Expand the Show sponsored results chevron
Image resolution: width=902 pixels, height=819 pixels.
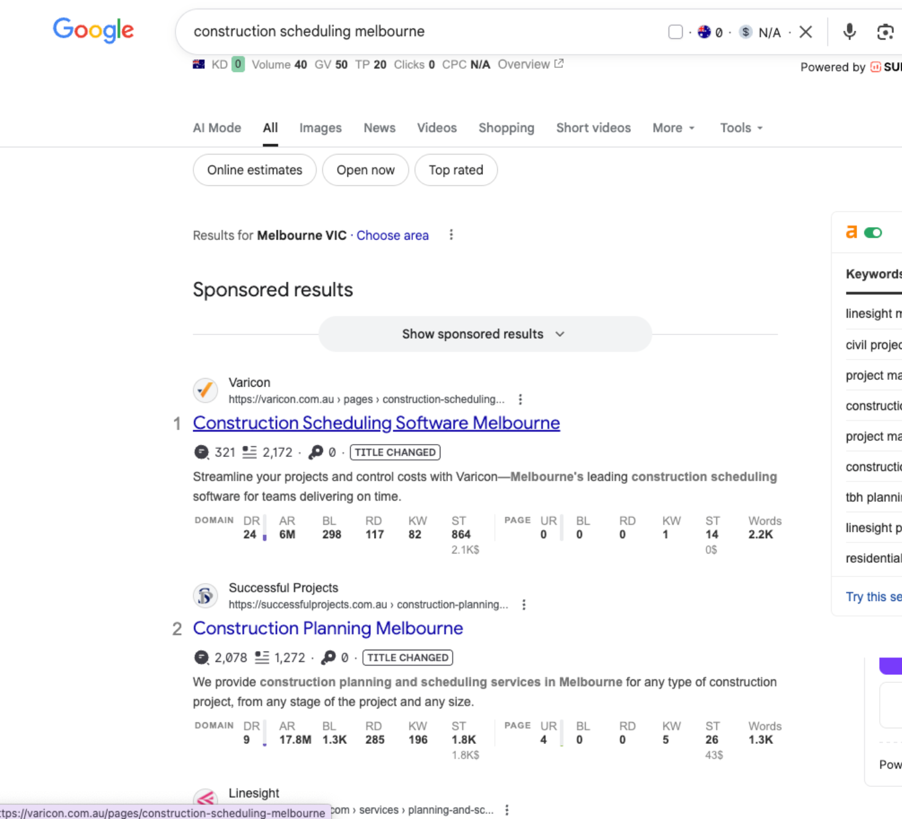point(559,334)
